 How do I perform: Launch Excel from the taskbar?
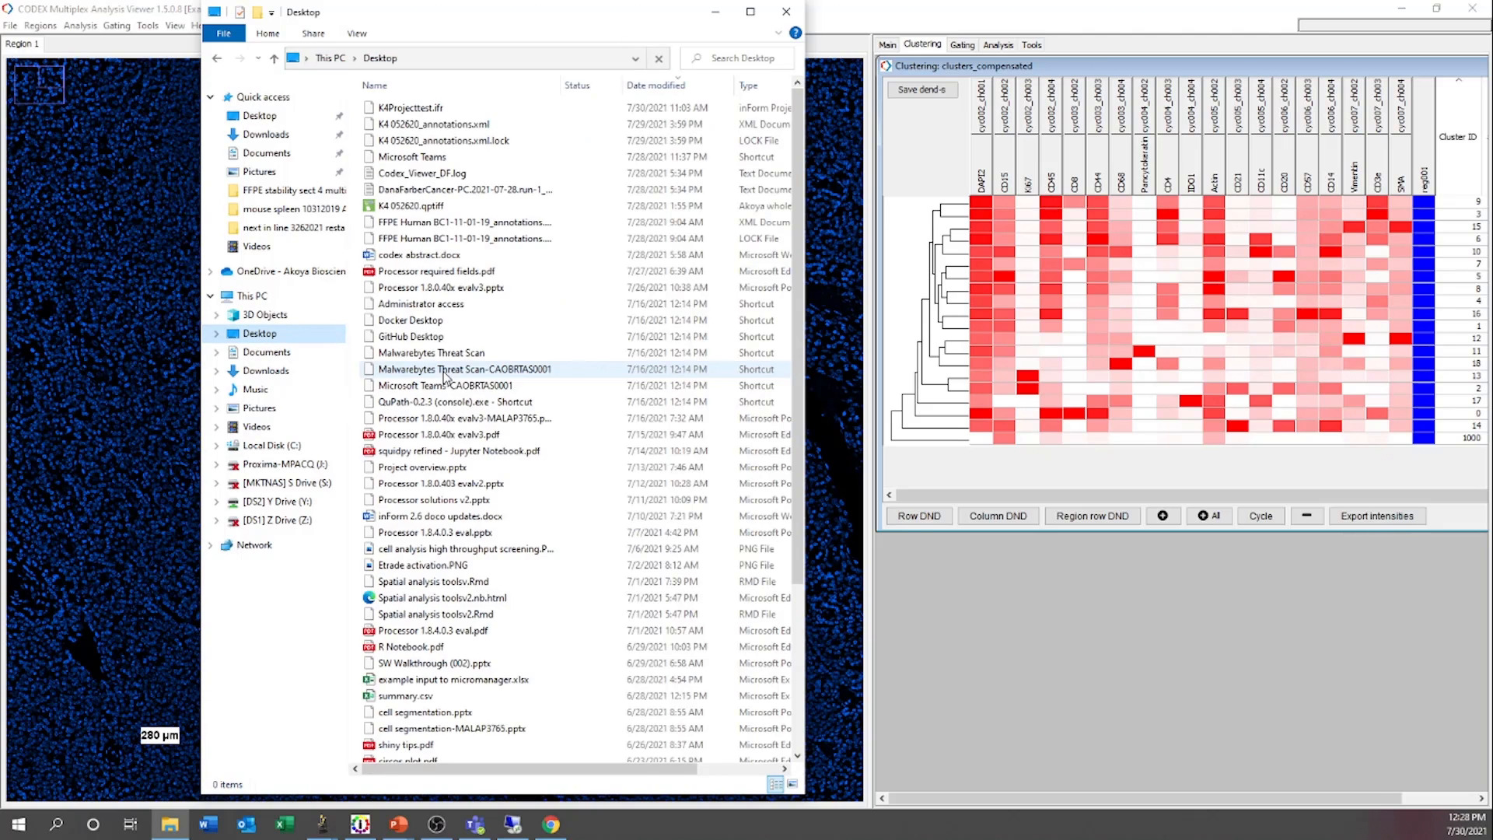click(284, 824)
